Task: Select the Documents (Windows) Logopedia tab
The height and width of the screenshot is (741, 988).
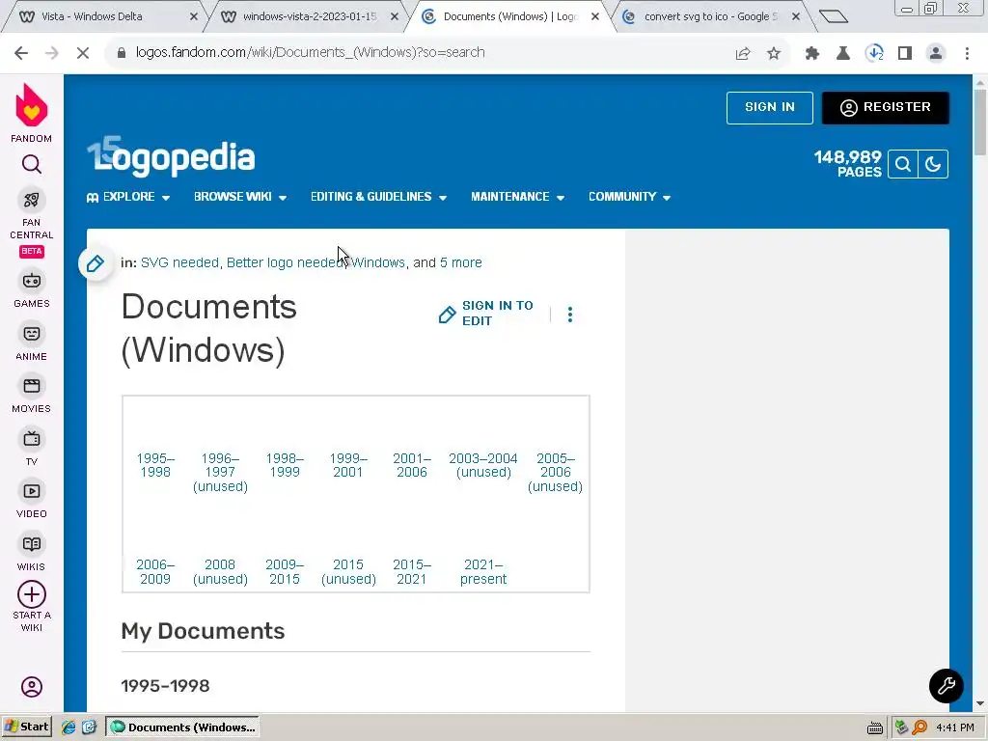Action: coord(510,17)
